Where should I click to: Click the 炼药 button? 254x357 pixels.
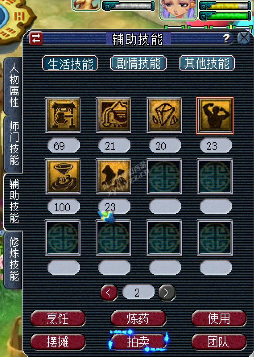tap(138, 318)
